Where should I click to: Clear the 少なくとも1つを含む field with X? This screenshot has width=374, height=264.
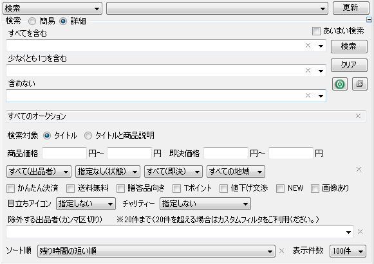click(308, 71)
